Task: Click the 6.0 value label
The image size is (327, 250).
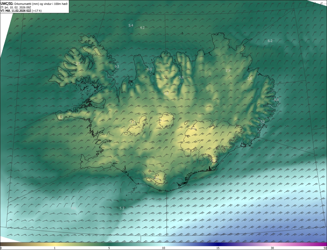Action: pos(150,69)
